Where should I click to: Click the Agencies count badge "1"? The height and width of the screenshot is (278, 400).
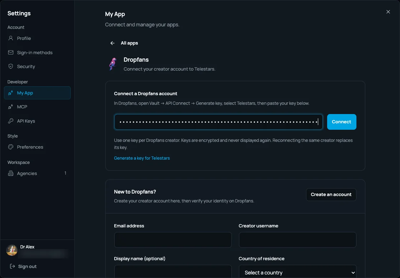[x=65, y=173]
